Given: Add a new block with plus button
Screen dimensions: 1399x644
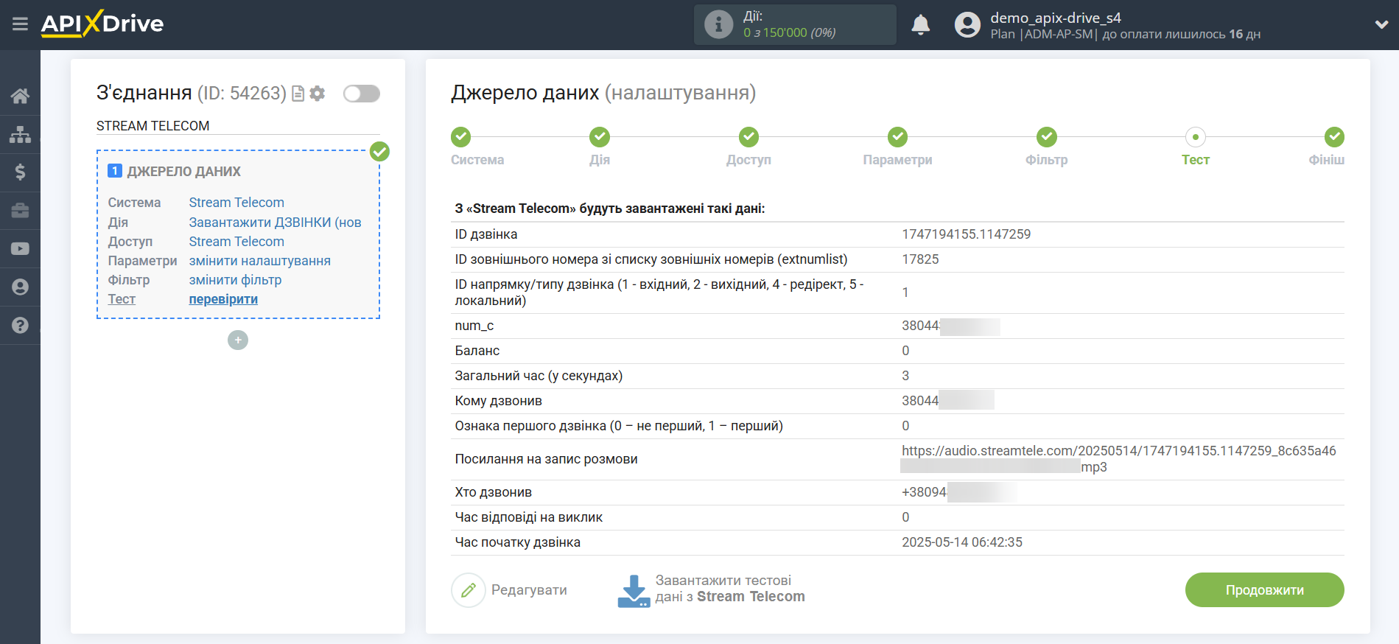Looking at the screenshot, I should click(x=238, y=340).
